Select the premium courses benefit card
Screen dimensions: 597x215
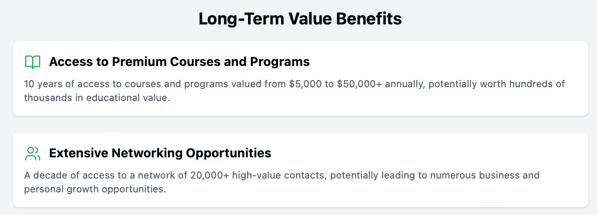(x=301, y=78)
